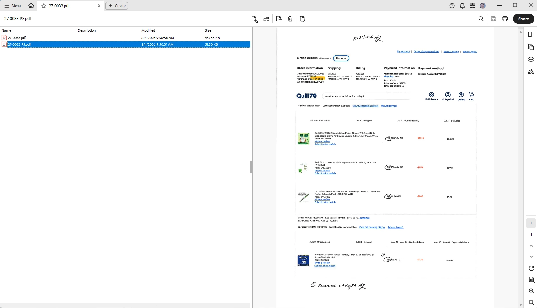Viewport: 537px width, 308px height.
Task: Click the Return history link in the document
Action: 451,51
